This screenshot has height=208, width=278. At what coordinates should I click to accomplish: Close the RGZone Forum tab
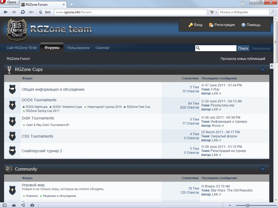64,4
